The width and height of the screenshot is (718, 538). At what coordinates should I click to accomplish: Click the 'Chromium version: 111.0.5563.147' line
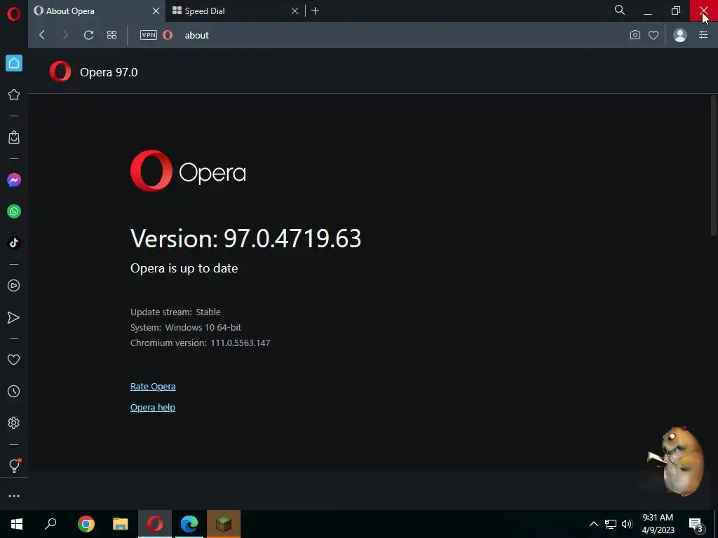(x=200, y=343)
